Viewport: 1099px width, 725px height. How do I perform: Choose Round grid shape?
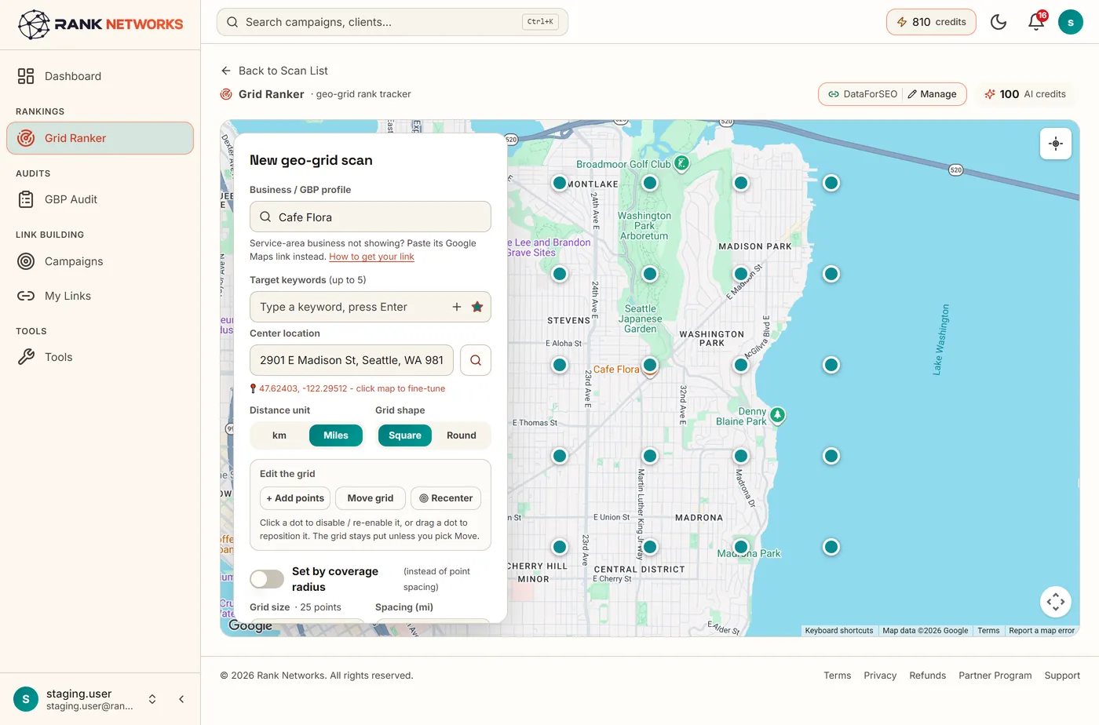[x=462, y=435]
